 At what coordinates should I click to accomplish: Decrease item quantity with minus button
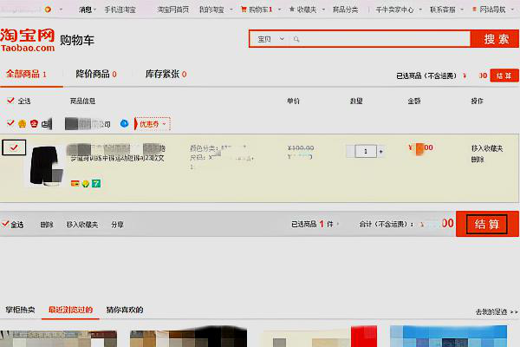[350, 152]
